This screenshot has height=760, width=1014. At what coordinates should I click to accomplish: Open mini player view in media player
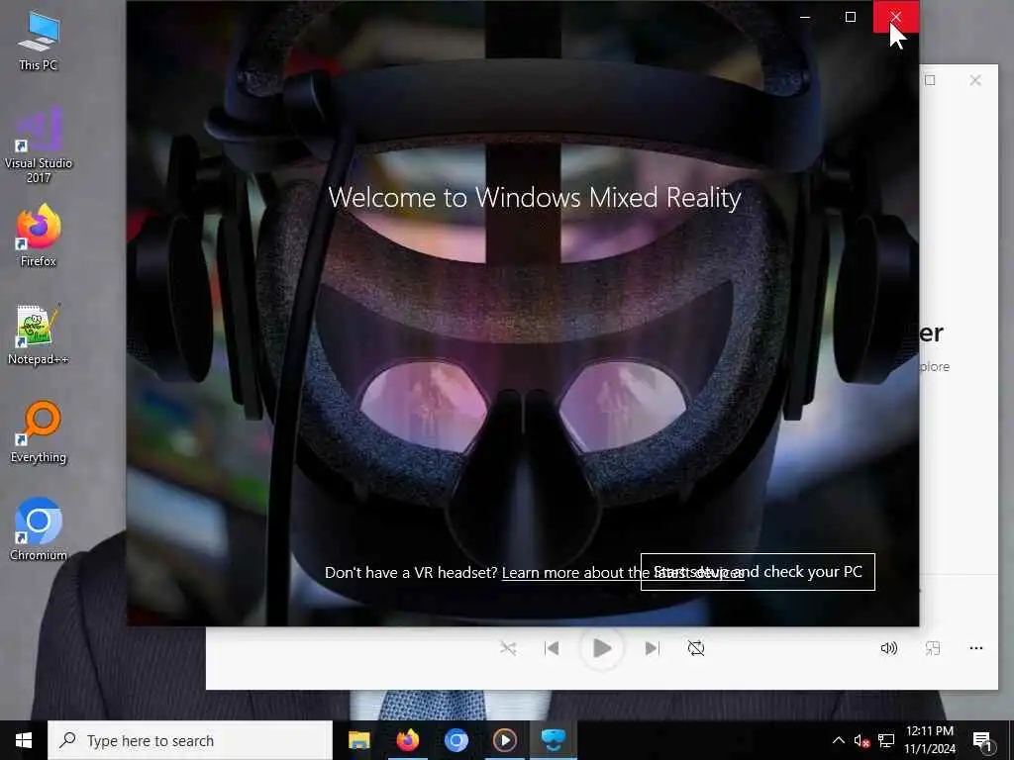933,648
